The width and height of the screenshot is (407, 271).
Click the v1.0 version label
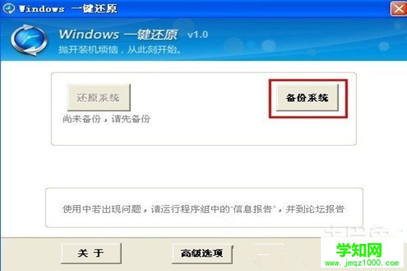[x=198, y=35]
